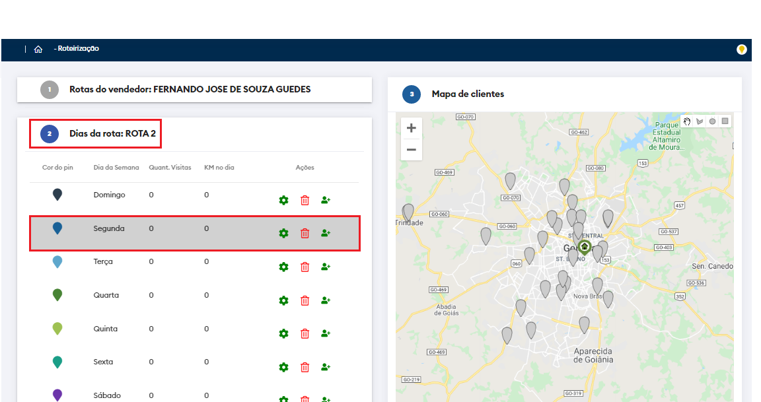Open settings gear for Domingo row
Image resolution: width=761 pixels, height=402 pixels.
pyautogui.click(x=283, y=200)
